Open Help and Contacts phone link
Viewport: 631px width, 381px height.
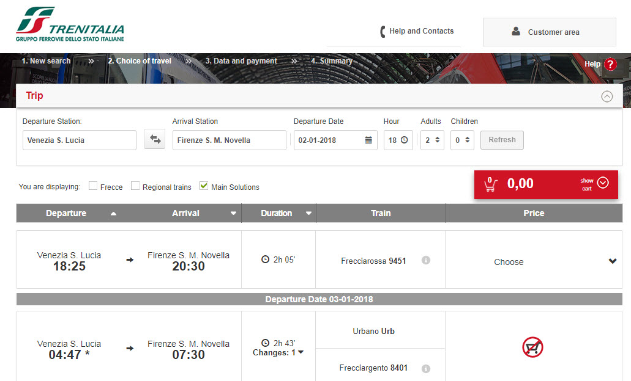pyautogui.click(x=417, y=31)
